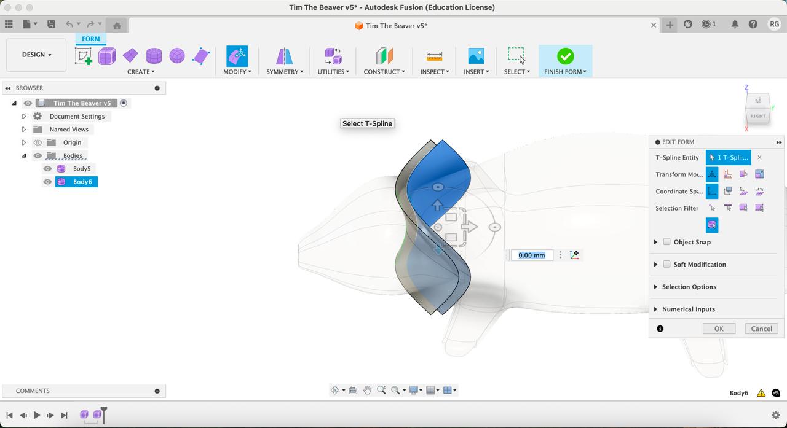Click the 0.00 mm distance input field
The height and width of the screenshot is (428, 787).
tap(531, 255)
